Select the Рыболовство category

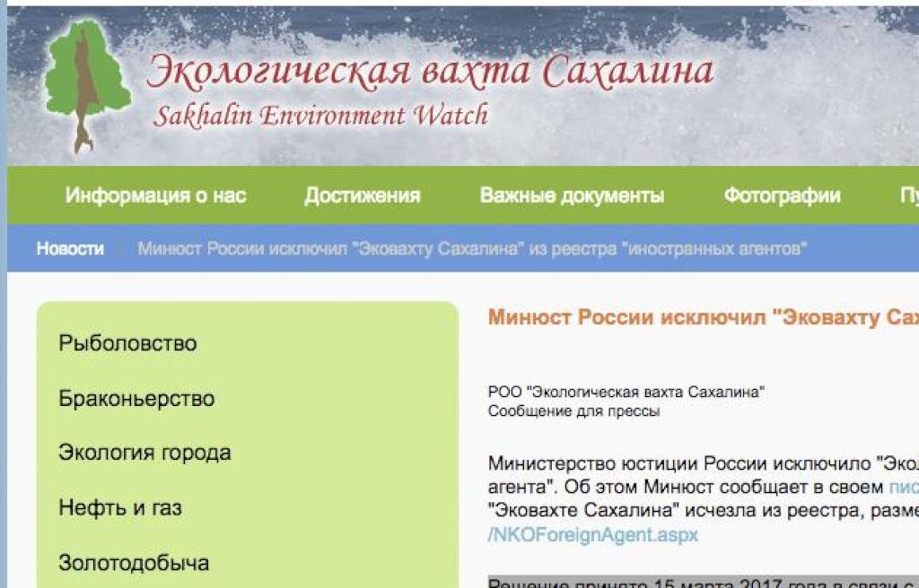click(127, 343)
